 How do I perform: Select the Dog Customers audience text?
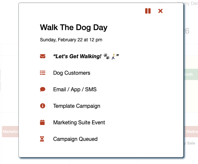tap(72, 73)
